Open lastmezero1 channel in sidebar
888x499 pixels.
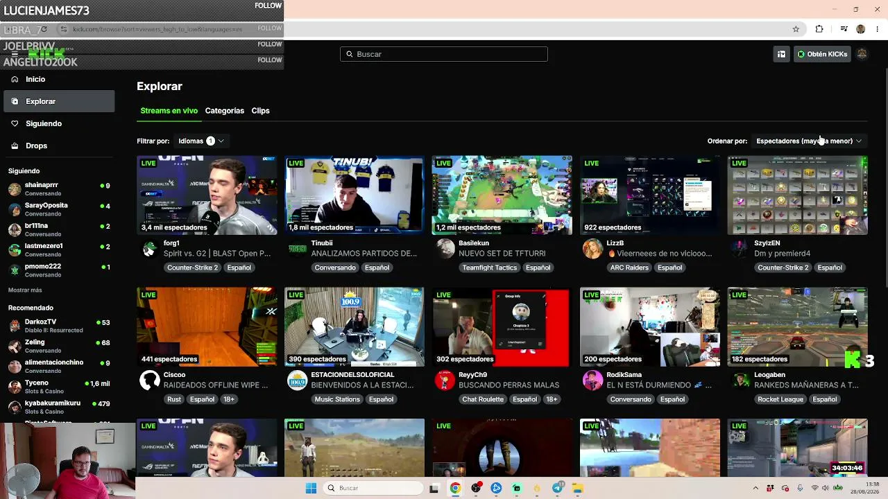[x=59, y=250]
